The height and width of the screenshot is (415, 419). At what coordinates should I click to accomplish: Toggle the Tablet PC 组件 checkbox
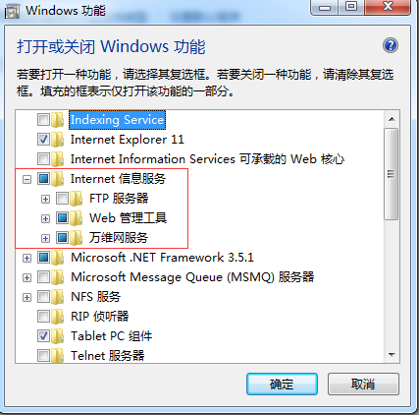[x=43, y=336]
